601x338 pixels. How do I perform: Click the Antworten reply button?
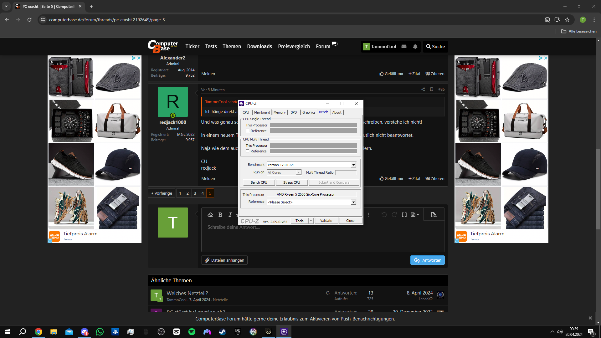[x=427, y=260]
